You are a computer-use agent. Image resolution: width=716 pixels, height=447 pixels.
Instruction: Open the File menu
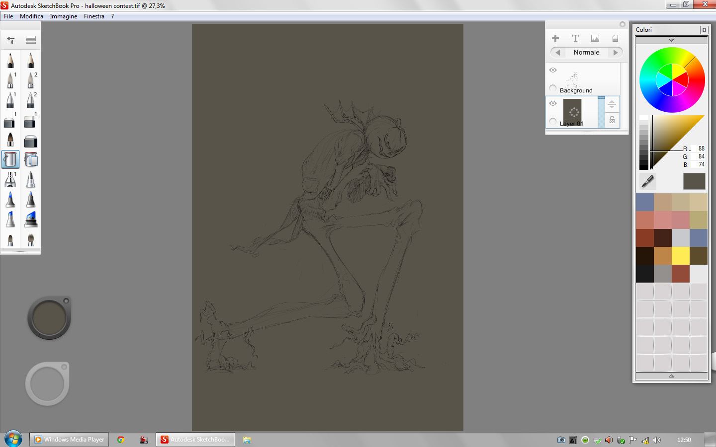click(8, 16)
